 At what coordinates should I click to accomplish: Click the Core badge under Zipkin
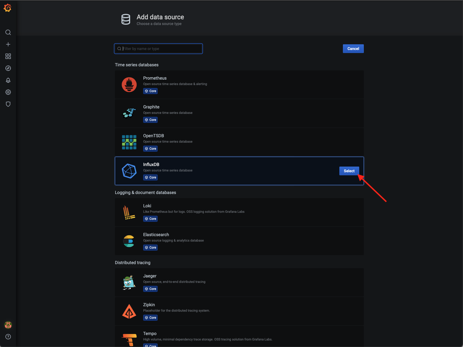[x=150, y=318]
